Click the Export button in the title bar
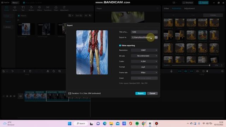The height and width of the screenshot is (127, 226). [203, 2]
